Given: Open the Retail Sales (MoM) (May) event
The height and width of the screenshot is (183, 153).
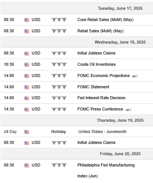Looking at the screenshot, I should 101,31.
